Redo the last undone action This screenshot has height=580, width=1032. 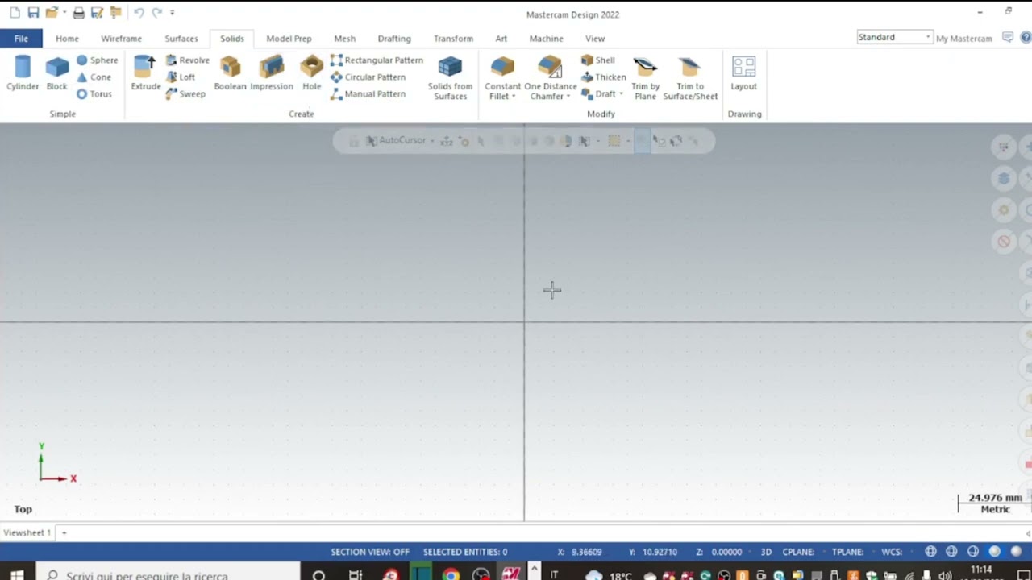[157, 13]
